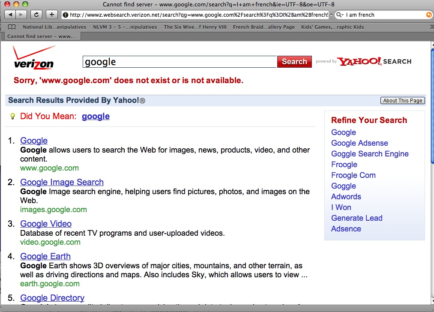
Task: Refine search with 'Google Adsense'
Action: 359,143
